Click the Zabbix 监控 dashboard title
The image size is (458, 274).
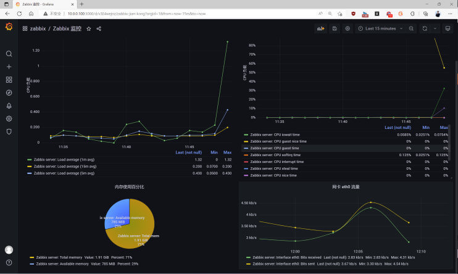pyautogui.click(x=67, y=28)
